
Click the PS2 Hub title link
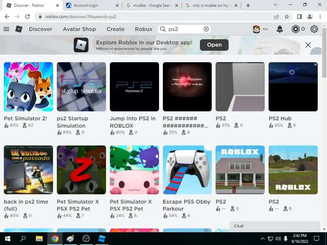[280, 118]
